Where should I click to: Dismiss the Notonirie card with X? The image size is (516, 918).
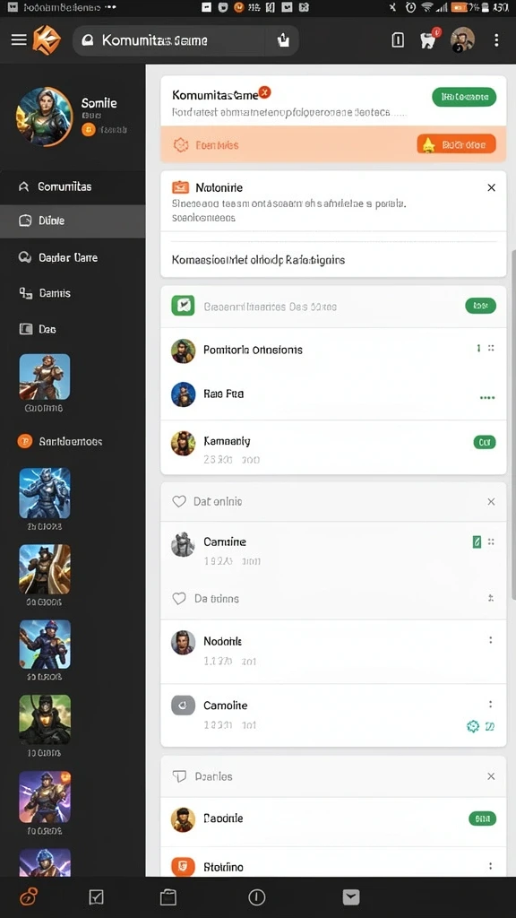[492, 187]
